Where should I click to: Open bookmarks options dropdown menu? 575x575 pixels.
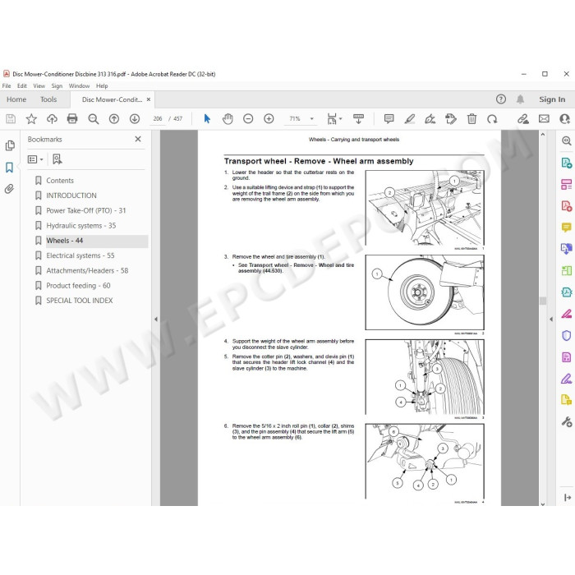click(35, 159)
